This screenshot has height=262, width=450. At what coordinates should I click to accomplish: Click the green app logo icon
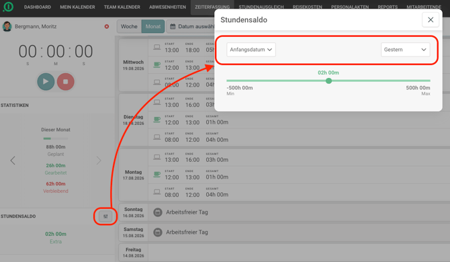click(x=8, y=7)
